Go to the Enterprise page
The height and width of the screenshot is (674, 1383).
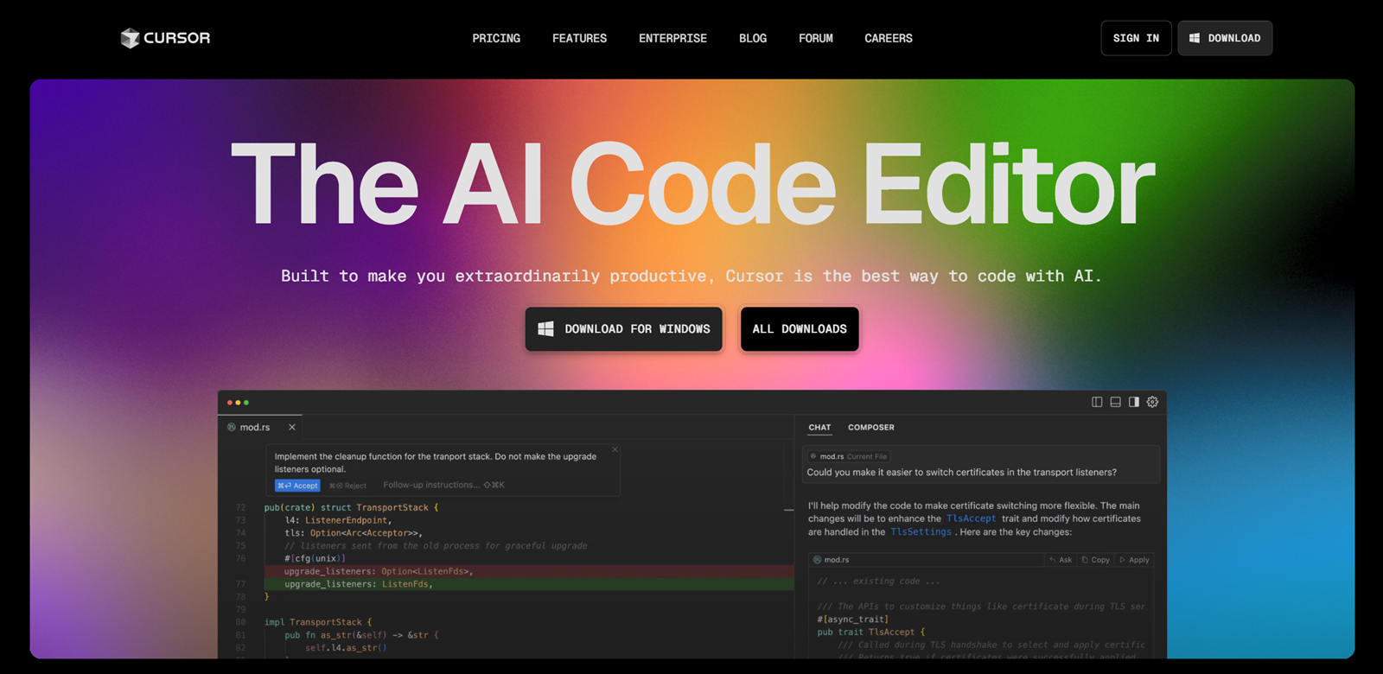pos(672,38)
